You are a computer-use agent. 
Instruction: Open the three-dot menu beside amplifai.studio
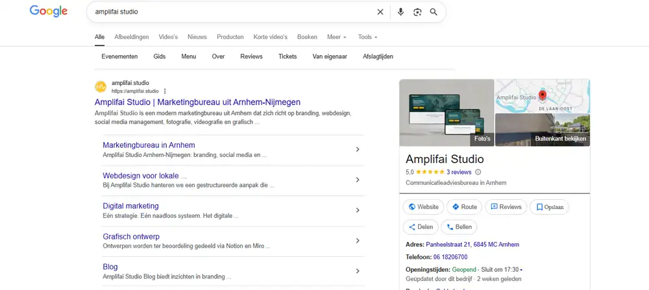(165, 91)
